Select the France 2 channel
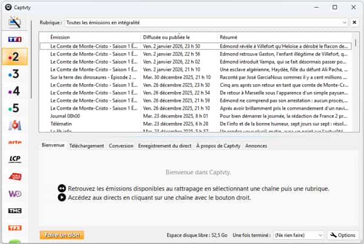364x244 pixels. [15, 56]
